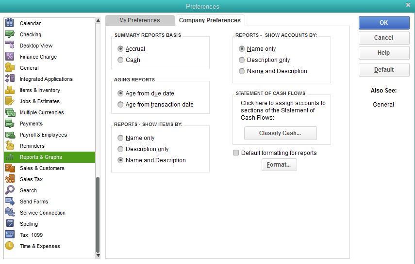Select Desktop View text in list
The image size is (415, 264).
tap(36, 46)
